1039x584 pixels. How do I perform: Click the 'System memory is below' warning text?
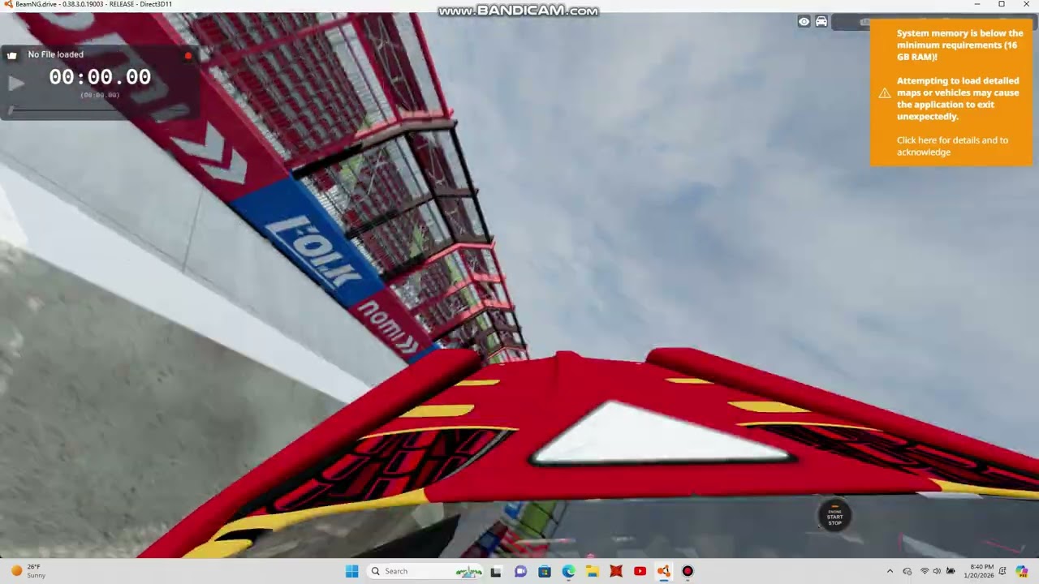click(959, 45)
